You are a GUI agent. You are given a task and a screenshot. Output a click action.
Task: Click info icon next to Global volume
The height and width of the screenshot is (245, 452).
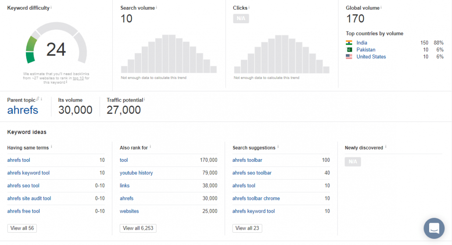tap(381, 7)
